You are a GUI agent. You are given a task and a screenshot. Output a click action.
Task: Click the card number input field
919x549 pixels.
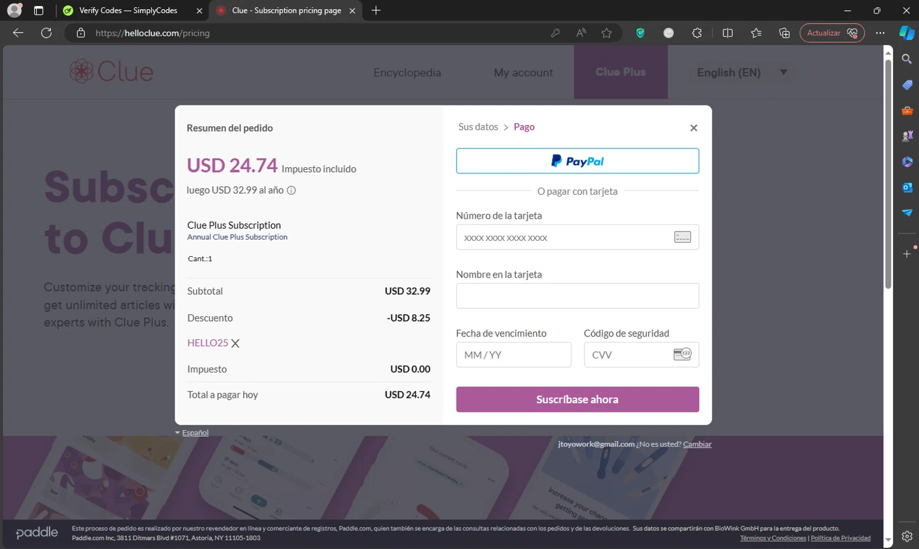point(577,237)
